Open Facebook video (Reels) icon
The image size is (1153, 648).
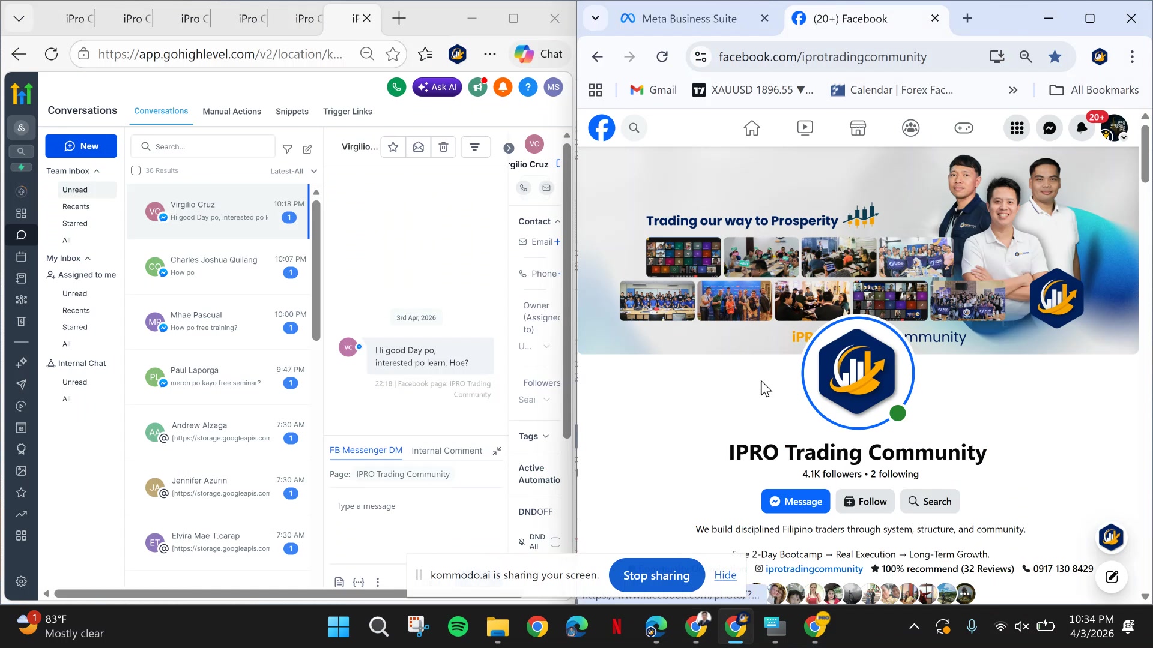805,128
